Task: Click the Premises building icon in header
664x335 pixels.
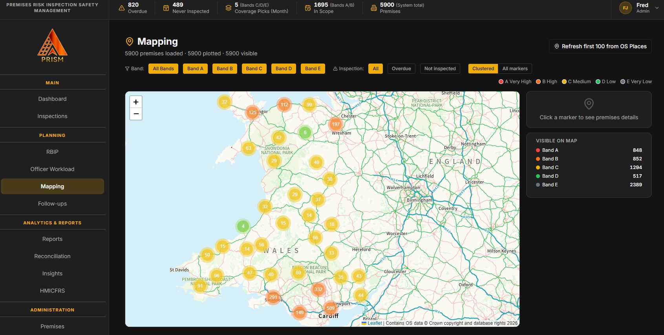Action: tap(374, 8)
